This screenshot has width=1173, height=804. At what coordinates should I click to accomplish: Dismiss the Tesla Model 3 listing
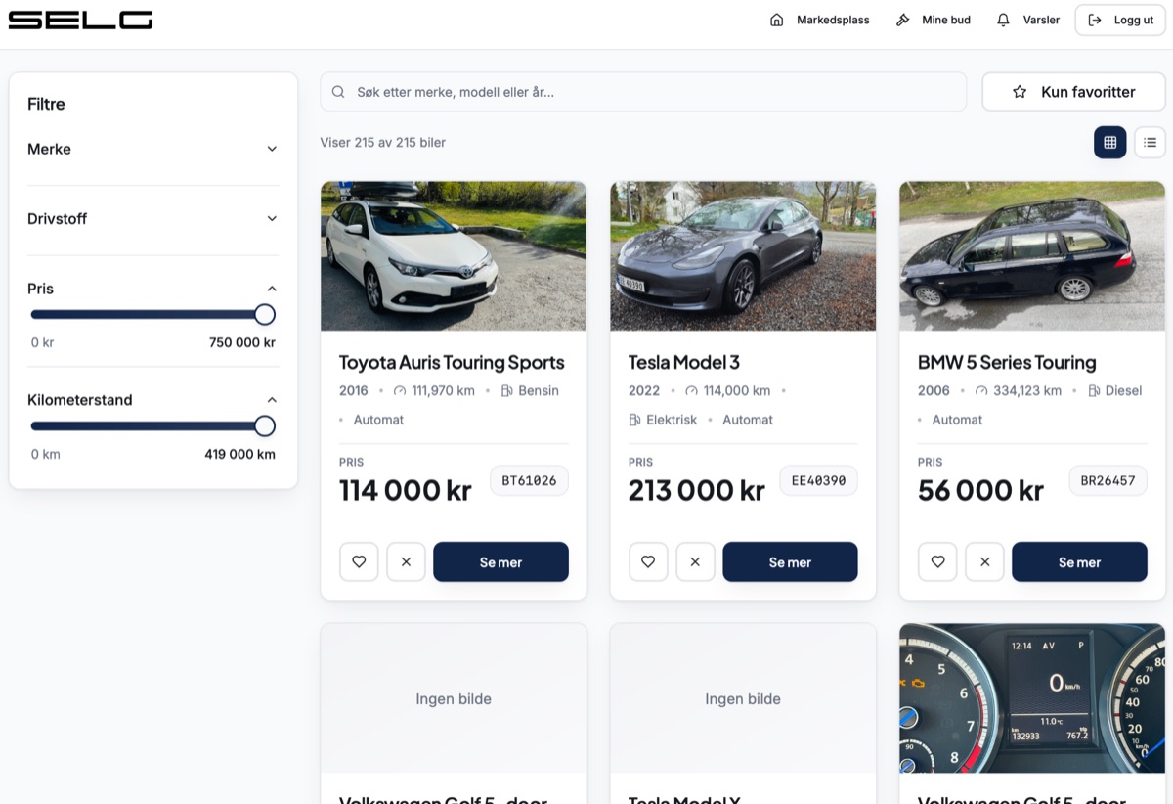click(695, 562)
